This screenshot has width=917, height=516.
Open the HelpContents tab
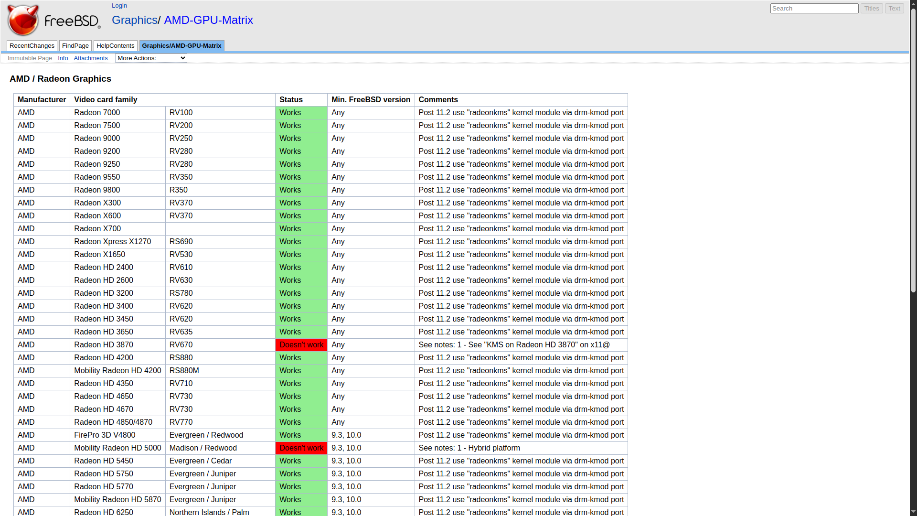point(115,46)
